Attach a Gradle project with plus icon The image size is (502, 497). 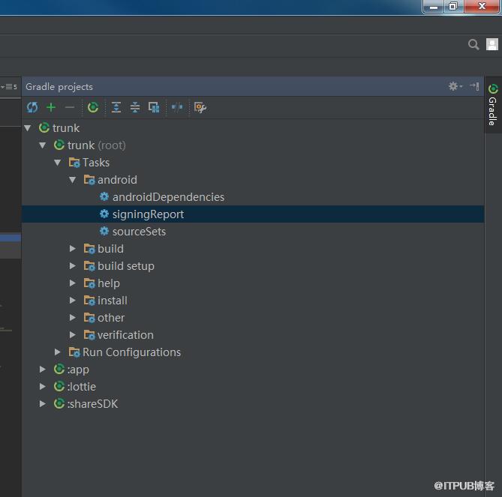51,107
